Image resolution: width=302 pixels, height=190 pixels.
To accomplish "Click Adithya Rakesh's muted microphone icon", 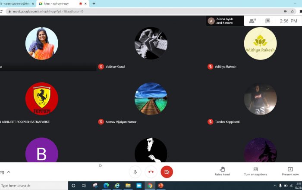I will pos(211,66).
